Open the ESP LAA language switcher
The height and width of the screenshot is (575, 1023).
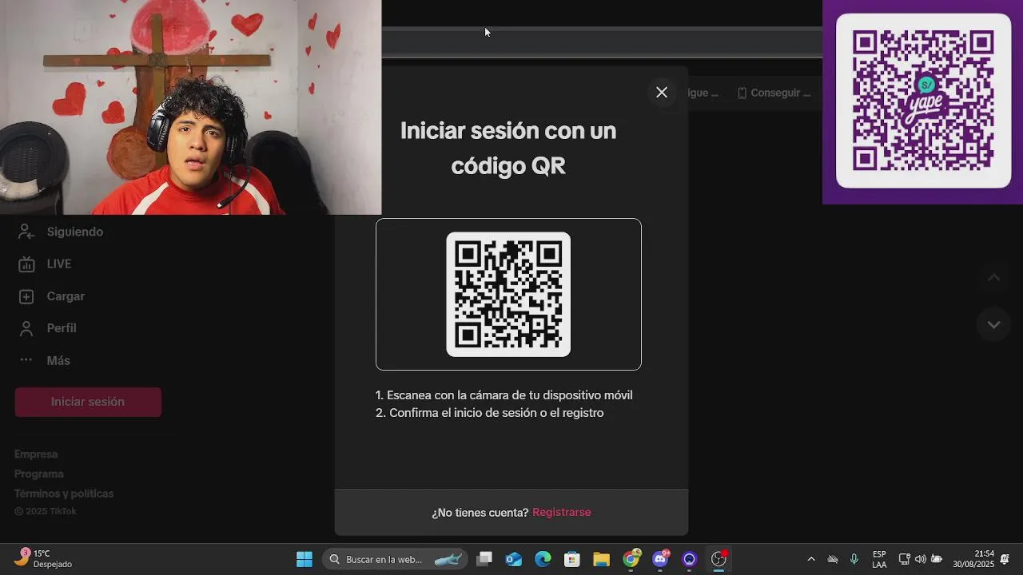pos(879,559)
